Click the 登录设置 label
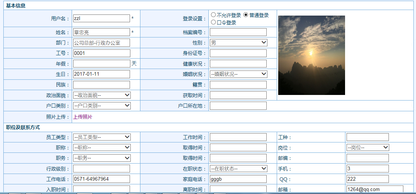The image size is (416, 194). click(x=195, y=19)
